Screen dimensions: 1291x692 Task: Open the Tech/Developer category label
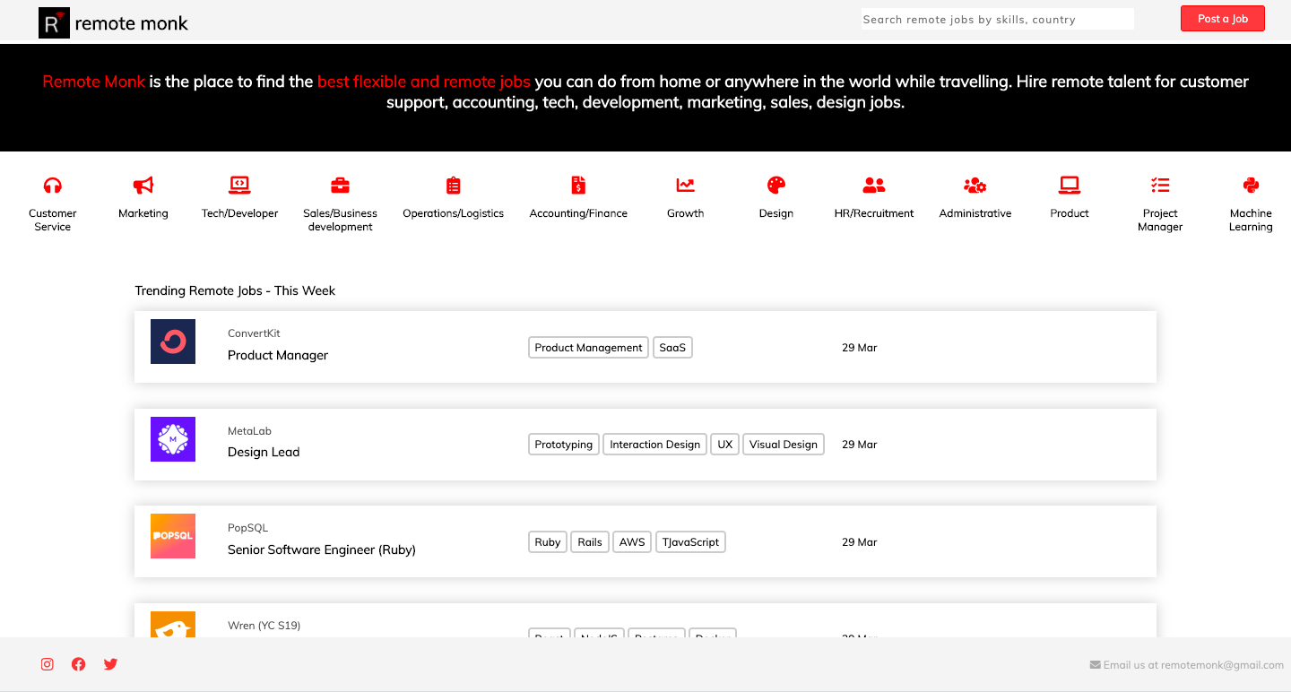239,213
